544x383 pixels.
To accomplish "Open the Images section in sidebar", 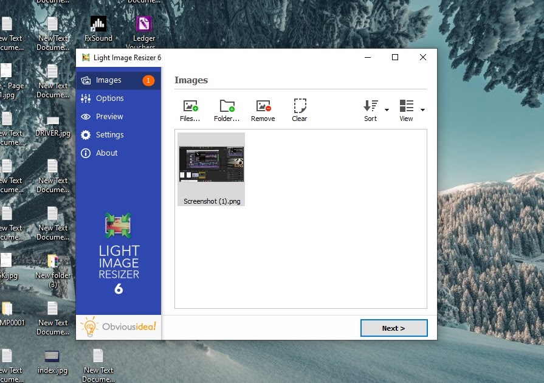I will (119, 80).
